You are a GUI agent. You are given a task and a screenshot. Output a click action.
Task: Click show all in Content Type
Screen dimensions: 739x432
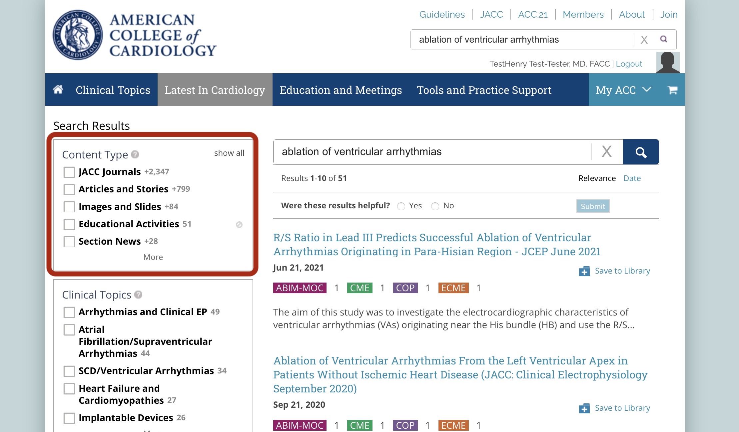point(229,153)
